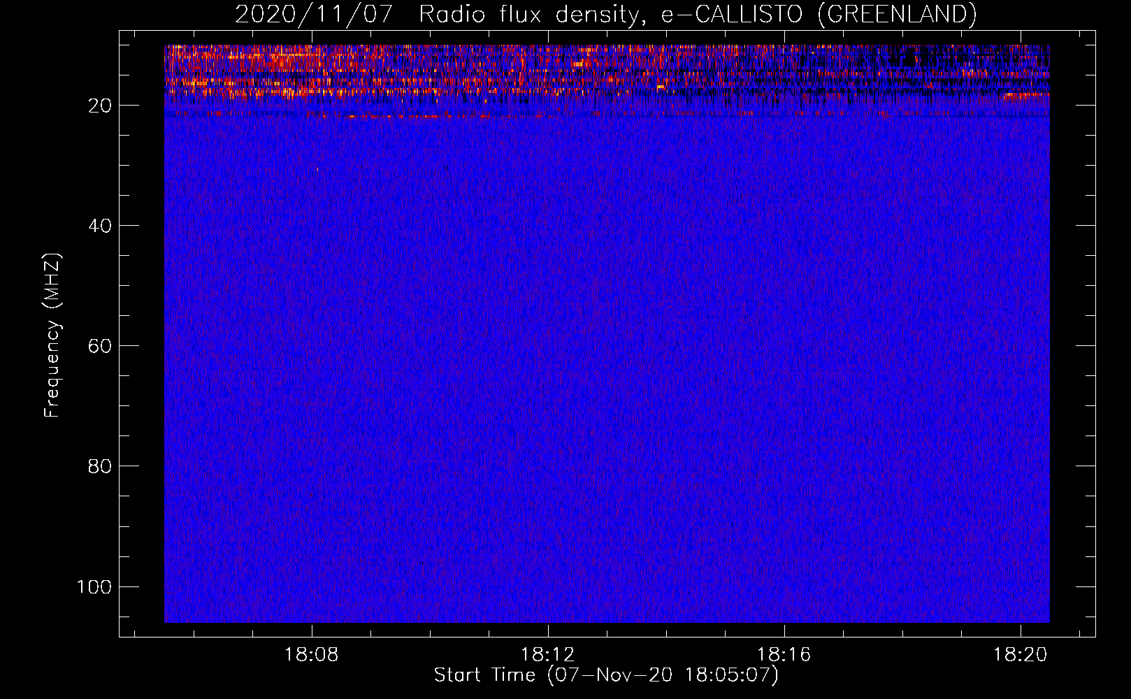Select the 18:20 time tick label
This screenshot has height=699, width=1131.
[1021, 655]
